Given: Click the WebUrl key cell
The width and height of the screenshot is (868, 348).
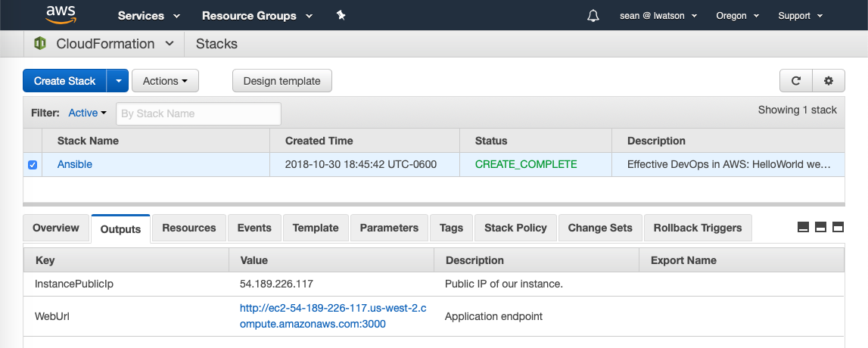Looking at the screenshot, I should pos(52,316).
